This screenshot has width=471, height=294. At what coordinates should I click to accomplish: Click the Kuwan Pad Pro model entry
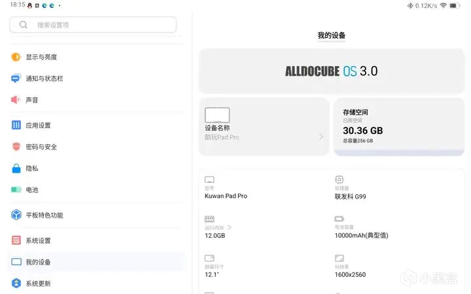226,196
